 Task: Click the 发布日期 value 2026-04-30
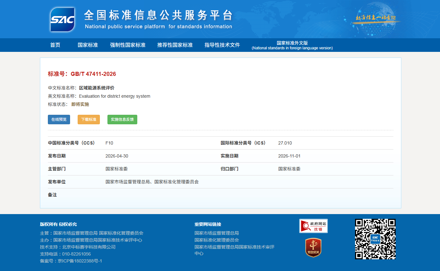pyautogui.click(x=117, y=156)
